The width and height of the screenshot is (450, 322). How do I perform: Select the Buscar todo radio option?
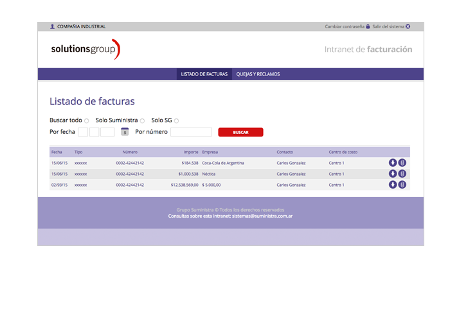pyautogui.click(x=87, y=121)
